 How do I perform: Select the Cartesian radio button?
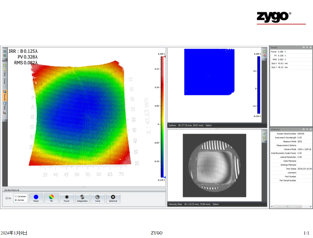[16, 196]
